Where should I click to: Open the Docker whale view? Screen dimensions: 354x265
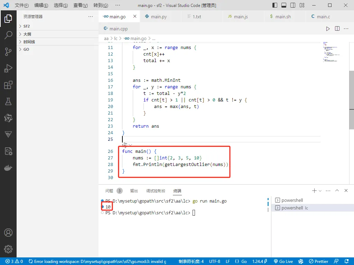click(x=8, y=168)
